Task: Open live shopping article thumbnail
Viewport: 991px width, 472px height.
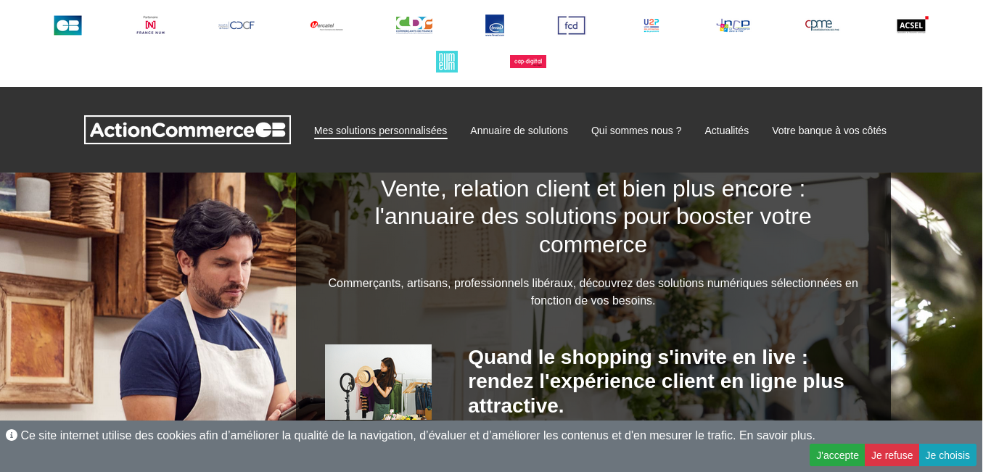Action: pyautogui.click(x=378, y=382)
